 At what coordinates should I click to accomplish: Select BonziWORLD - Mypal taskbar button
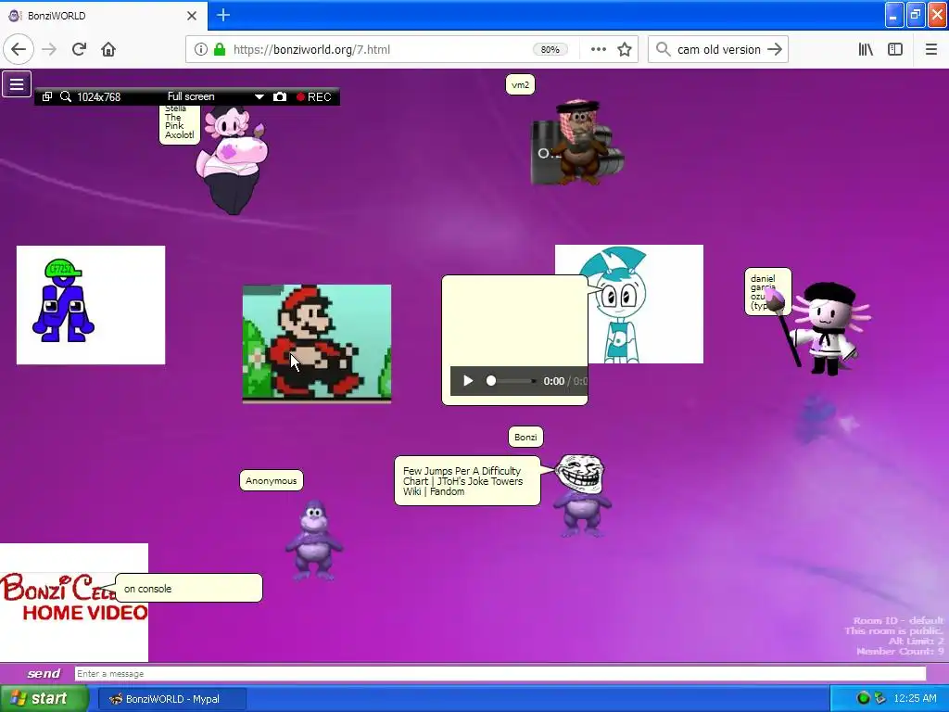pyautogui.click(x=172, y=699)
